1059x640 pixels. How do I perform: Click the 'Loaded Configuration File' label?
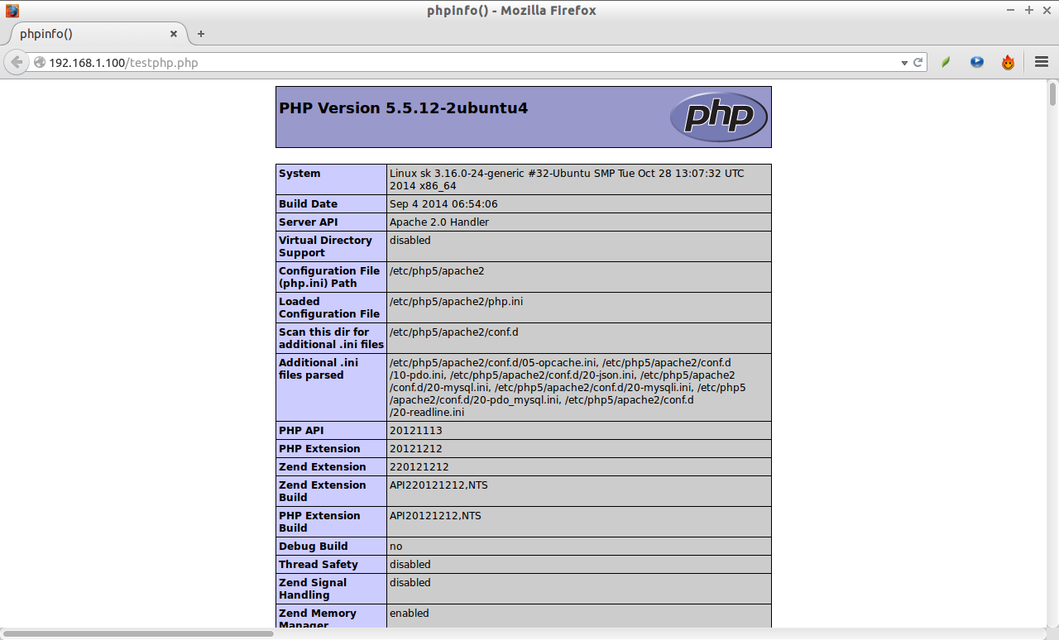[x=329, y=308]
